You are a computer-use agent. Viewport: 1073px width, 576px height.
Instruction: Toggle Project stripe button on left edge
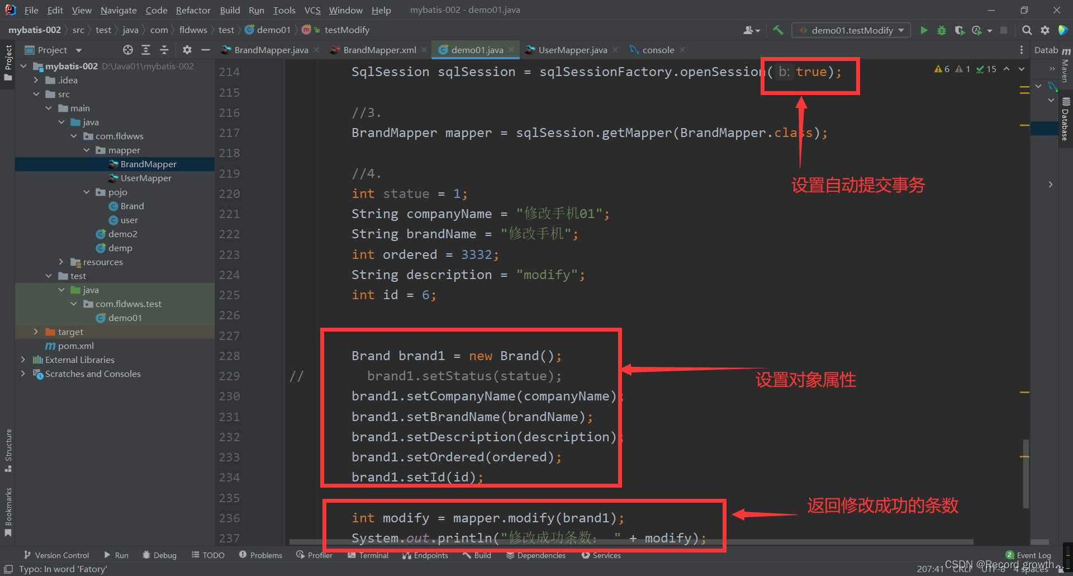tap(8, 63)
